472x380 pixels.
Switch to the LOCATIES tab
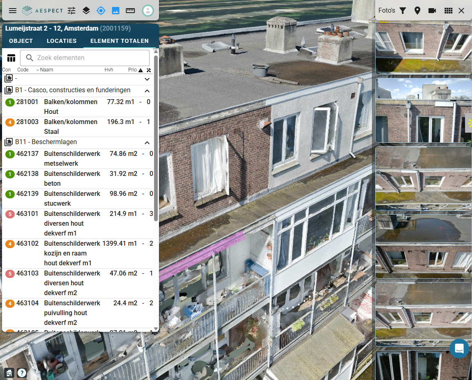click(x=61, y=41)
